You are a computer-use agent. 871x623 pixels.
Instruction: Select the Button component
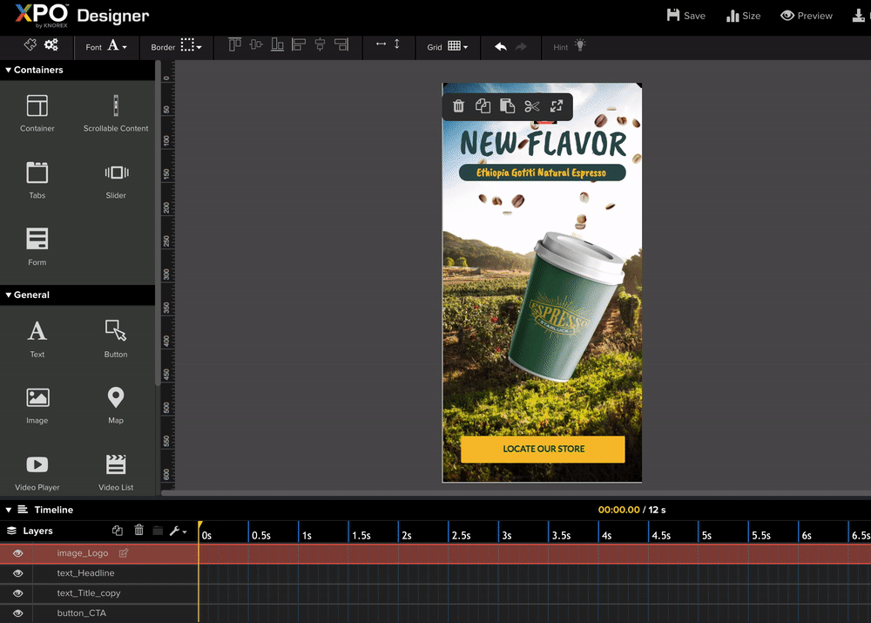coord(116,339)
